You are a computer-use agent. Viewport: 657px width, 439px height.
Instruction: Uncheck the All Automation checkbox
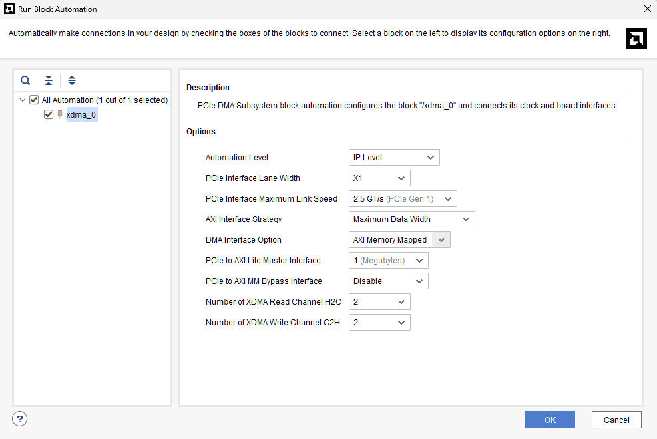(34, 100)
